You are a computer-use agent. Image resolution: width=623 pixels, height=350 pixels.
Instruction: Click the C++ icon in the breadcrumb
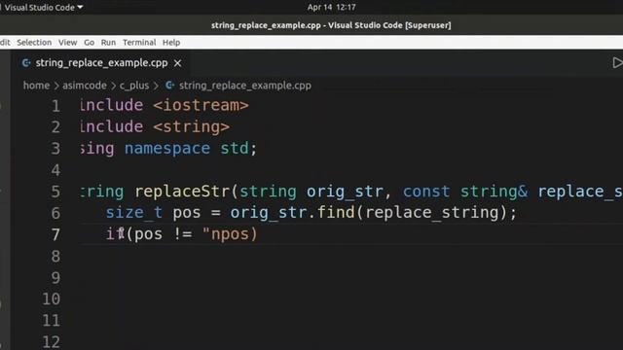pos(170,86)
